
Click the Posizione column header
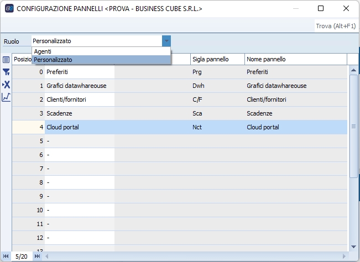coord(22,59)
